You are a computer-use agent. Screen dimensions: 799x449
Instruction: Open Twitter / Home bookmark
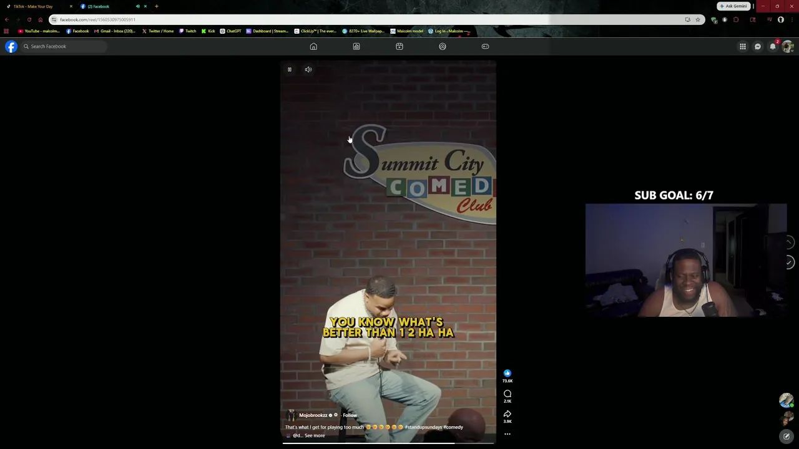(158, 31)
